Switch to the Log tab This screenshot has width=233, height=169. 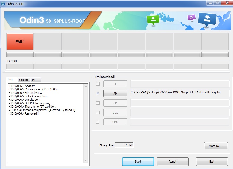[12, 79]
